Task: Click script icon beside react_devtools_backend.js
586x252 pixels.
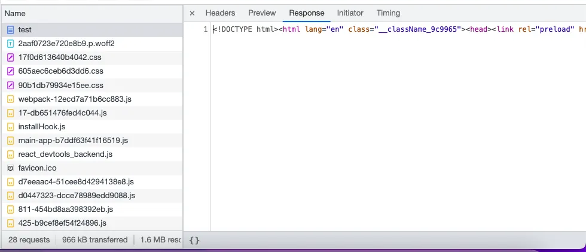Action: pos(11,154)
